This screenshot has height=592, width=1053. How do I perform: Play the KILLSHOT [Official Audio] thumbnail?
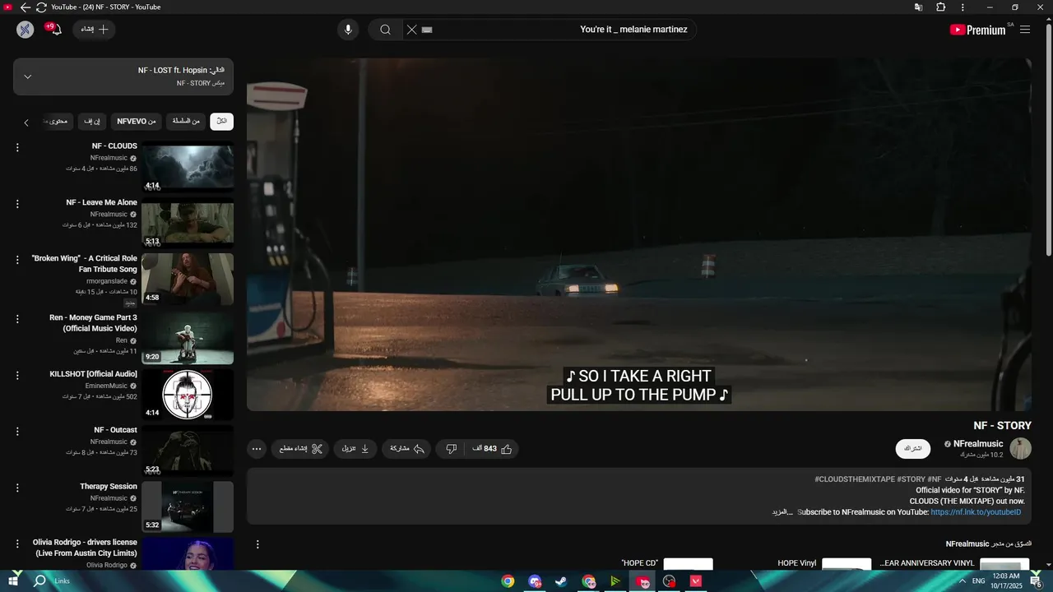point(188,394)
